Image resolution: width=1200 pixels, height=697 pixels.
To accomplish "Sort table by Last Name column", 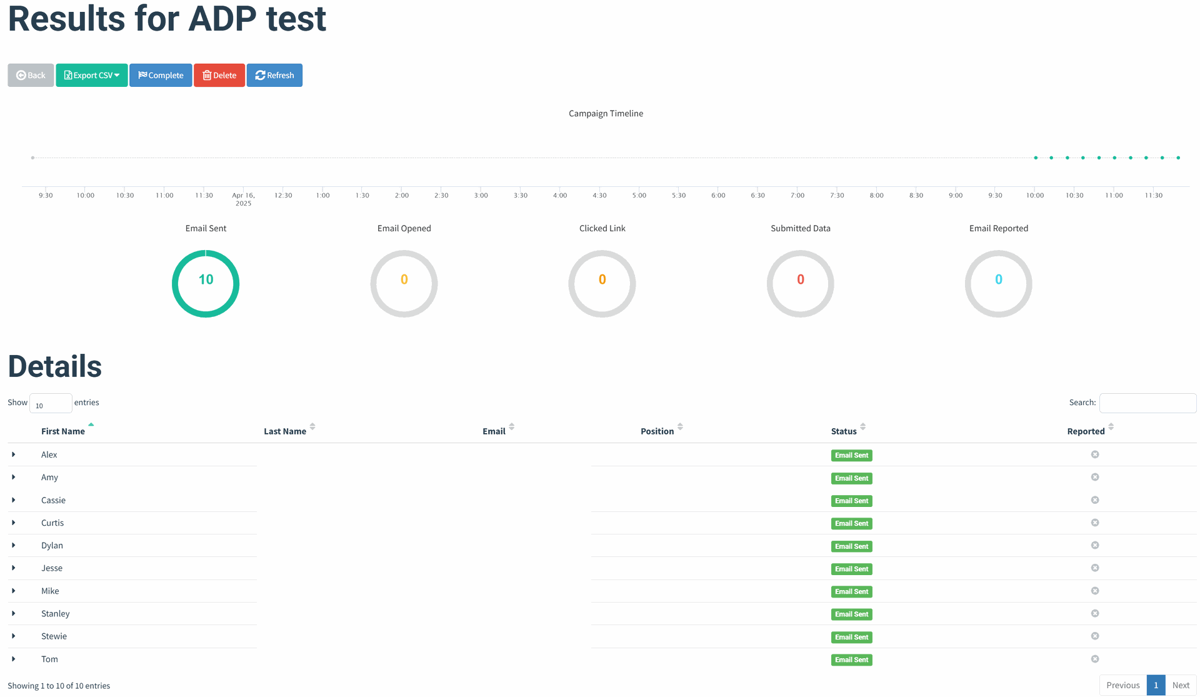I will click(x=285, y=431).
